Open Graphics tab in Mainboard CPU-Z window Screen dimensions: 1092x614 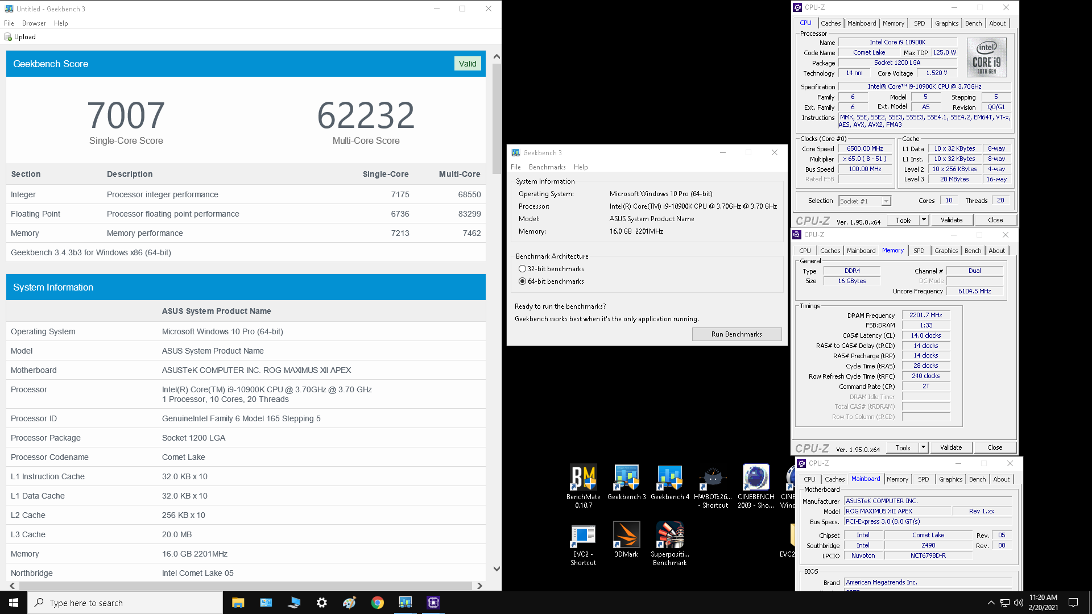pos(950,479)
